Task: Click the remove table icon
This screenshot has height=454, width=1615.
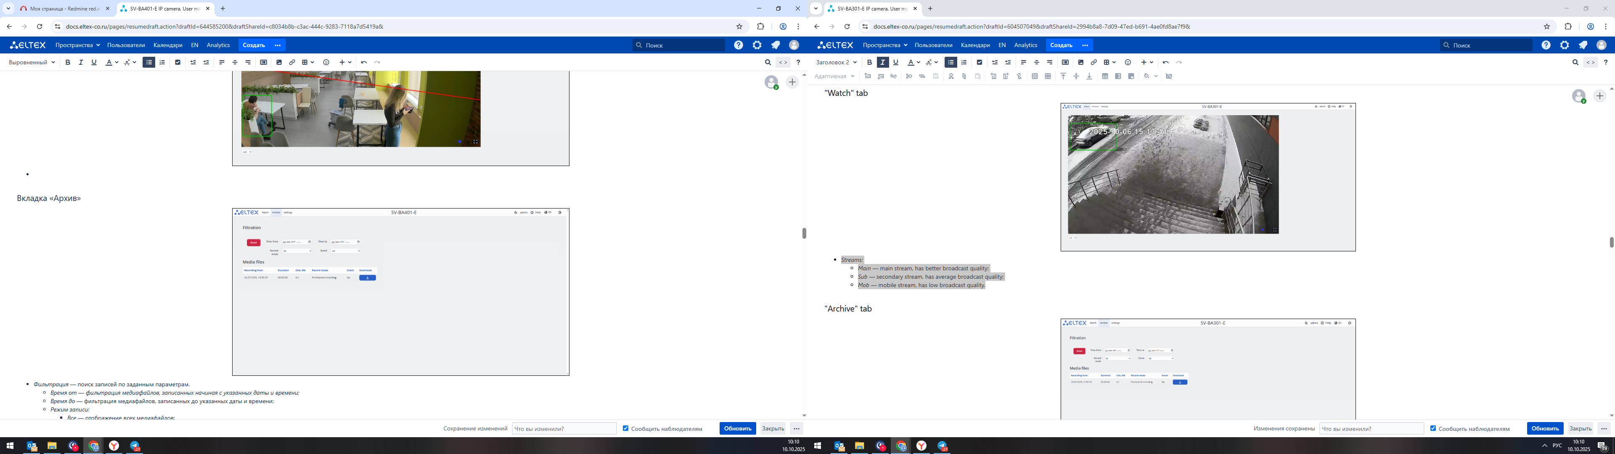Action: (1169, 77)
